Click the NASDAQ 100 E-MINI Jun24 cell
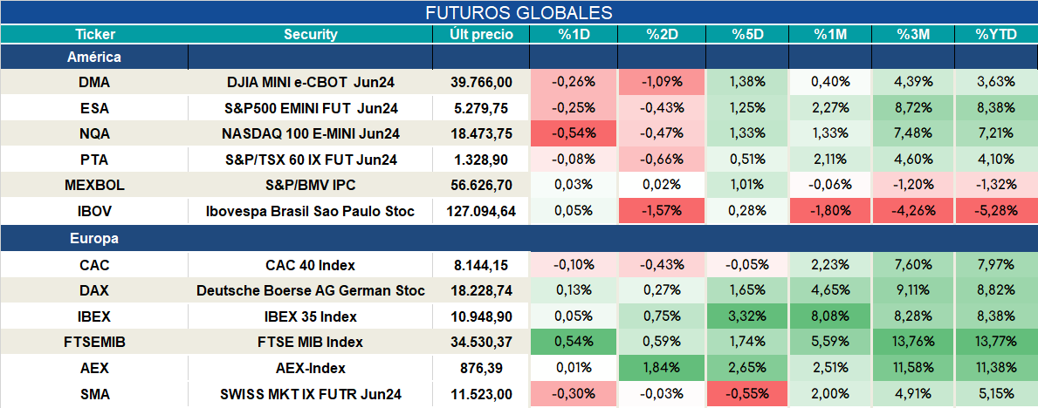 click(311, 133)
